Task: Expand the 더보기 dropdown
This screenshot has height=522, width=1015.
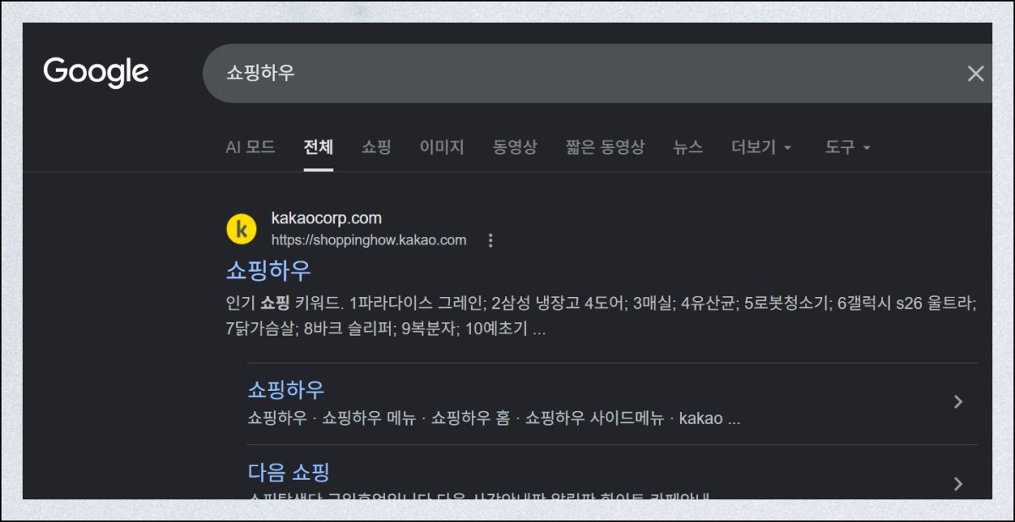Action: [x=761, y=147]
